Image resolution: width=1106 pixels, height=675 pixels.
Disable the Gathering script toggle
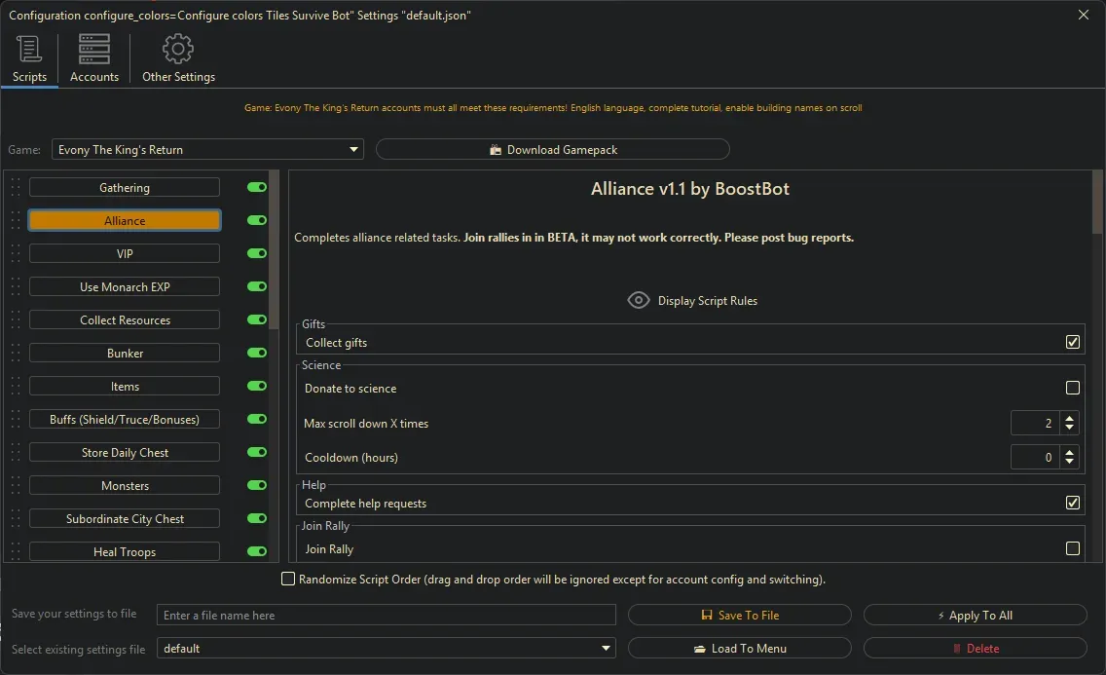click(x=257, y=187)
